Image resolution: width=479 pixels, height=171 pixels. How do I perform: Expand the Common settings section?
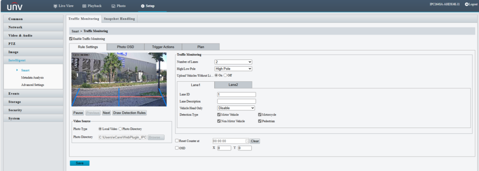pos(33,19)
